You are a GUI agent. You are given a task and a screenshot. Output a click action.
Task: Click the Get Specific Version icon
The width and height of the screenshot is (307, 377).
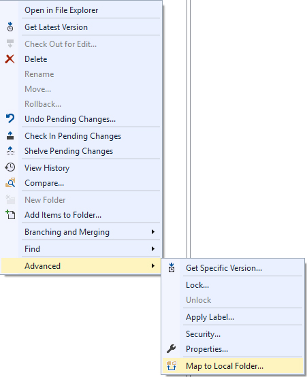(x=172, y=267)
